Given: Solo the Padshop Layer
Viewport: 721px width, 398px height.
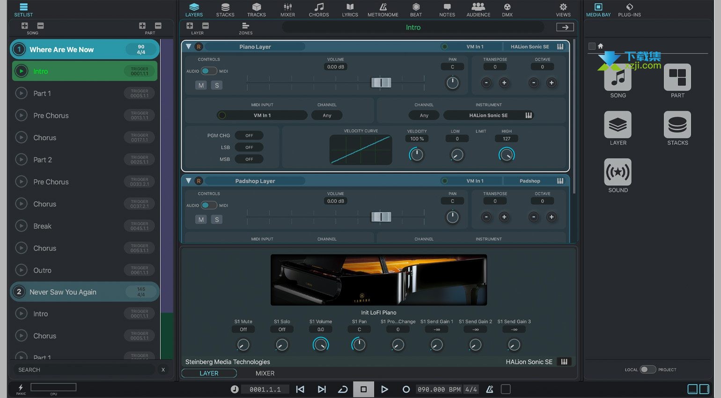Looking at the screenshot, I should (217, 219).
